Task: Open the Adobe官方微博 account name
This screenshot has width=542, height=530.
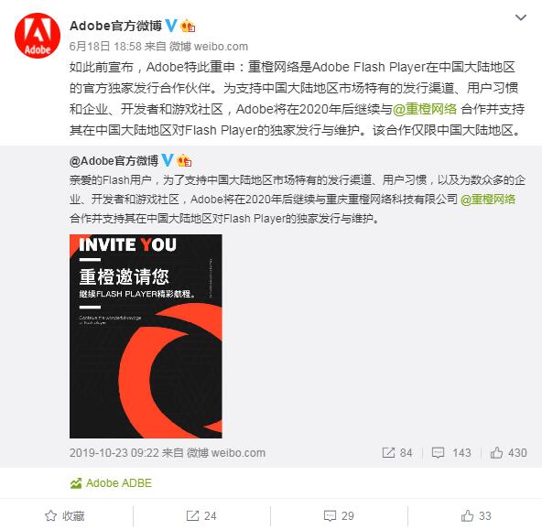Action: [115, 26]
